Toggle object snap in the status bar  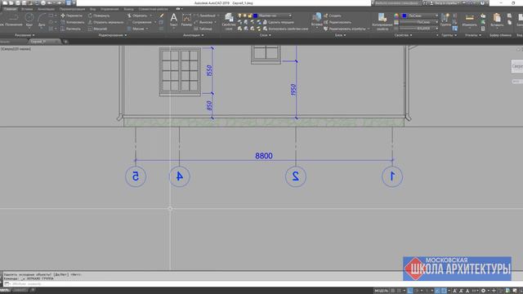point(444,291)
